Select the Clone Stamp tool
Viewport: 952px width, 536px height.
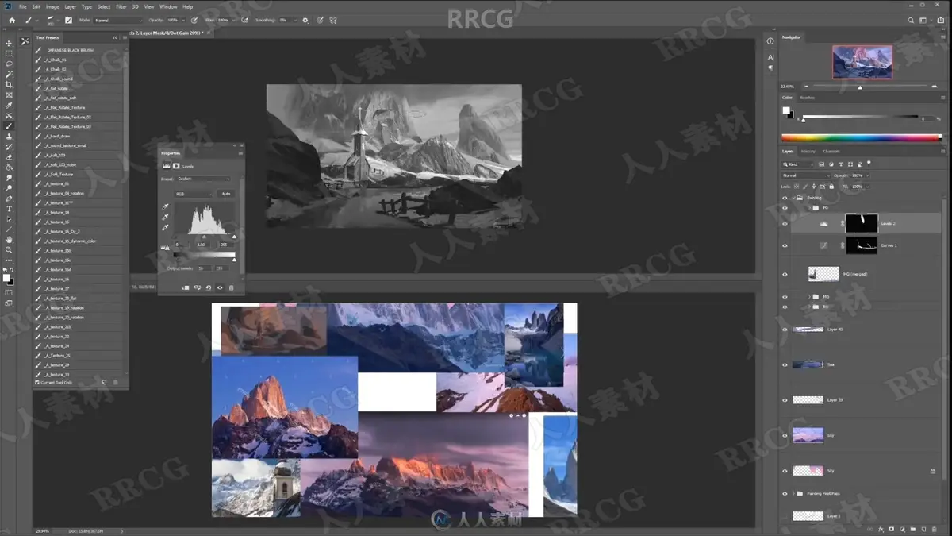point(10,137)
